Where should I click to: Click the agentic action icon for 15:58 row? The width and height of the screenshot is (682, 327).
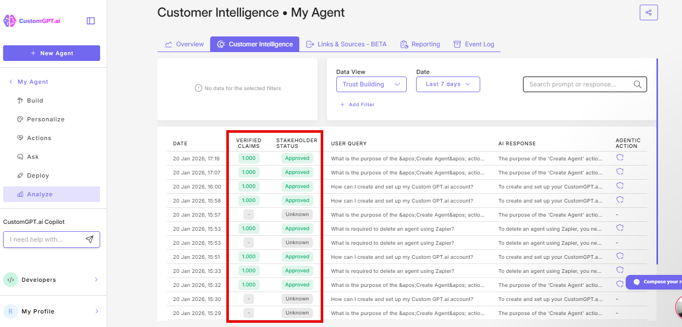coord(620,199)
